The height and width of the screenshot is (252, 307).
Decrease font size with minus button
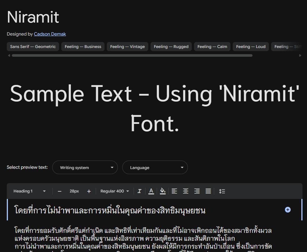point(60,191)
